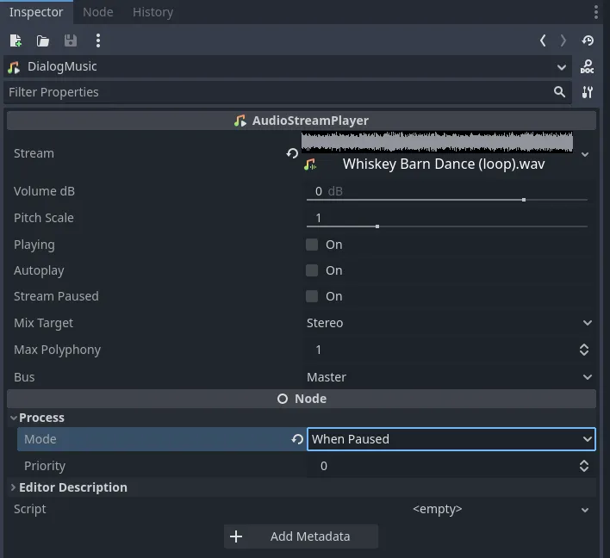The height and width of the screenshot is (558, 610).
Task: Click the Mode property label
Action: pos(40,439)
